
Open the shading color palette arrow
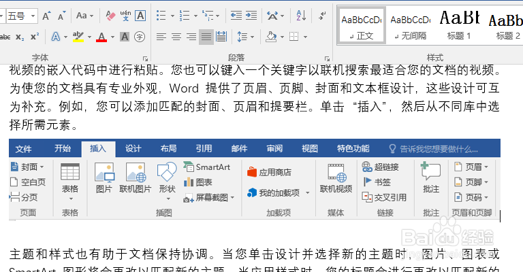(282, 37)
